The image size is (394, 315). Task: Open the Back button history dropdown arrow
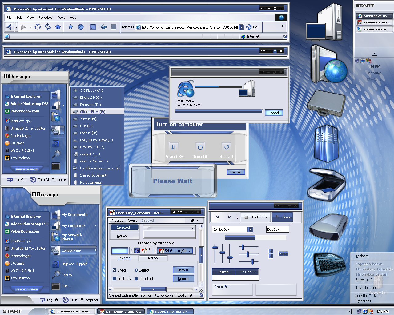click(16, 27)
